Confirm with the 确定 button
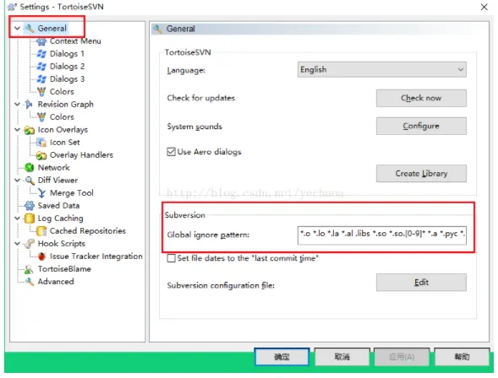This screenshot has height=378, width=498. click(x=282, y=357)
